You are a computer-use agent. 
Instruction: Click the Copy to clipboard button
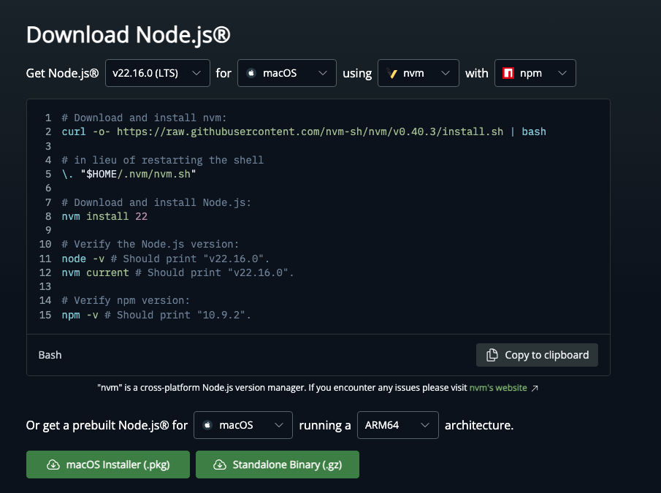(537, 355)
